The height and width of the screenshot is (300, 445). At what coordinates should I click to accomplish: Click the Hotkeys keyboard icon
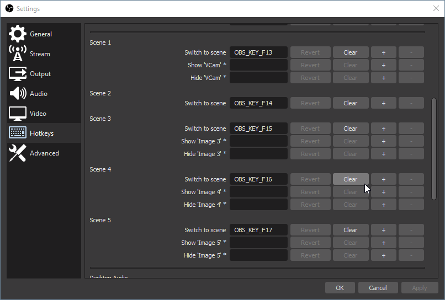click(x=18, y=133)
